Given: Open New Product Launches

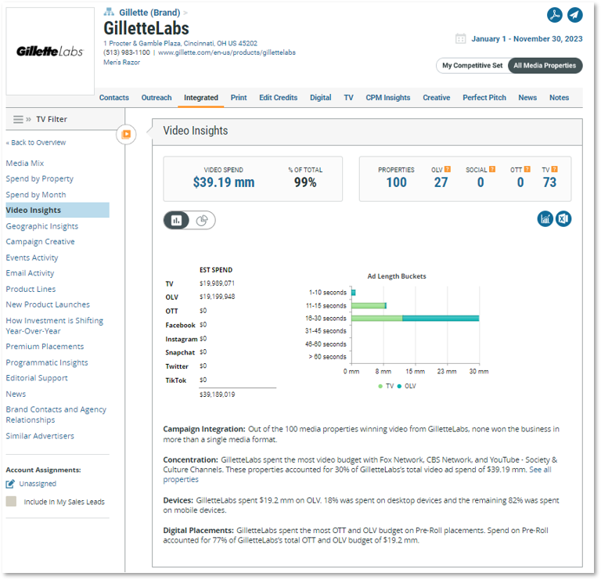Looking at the screenshot, I should (48, 304).
